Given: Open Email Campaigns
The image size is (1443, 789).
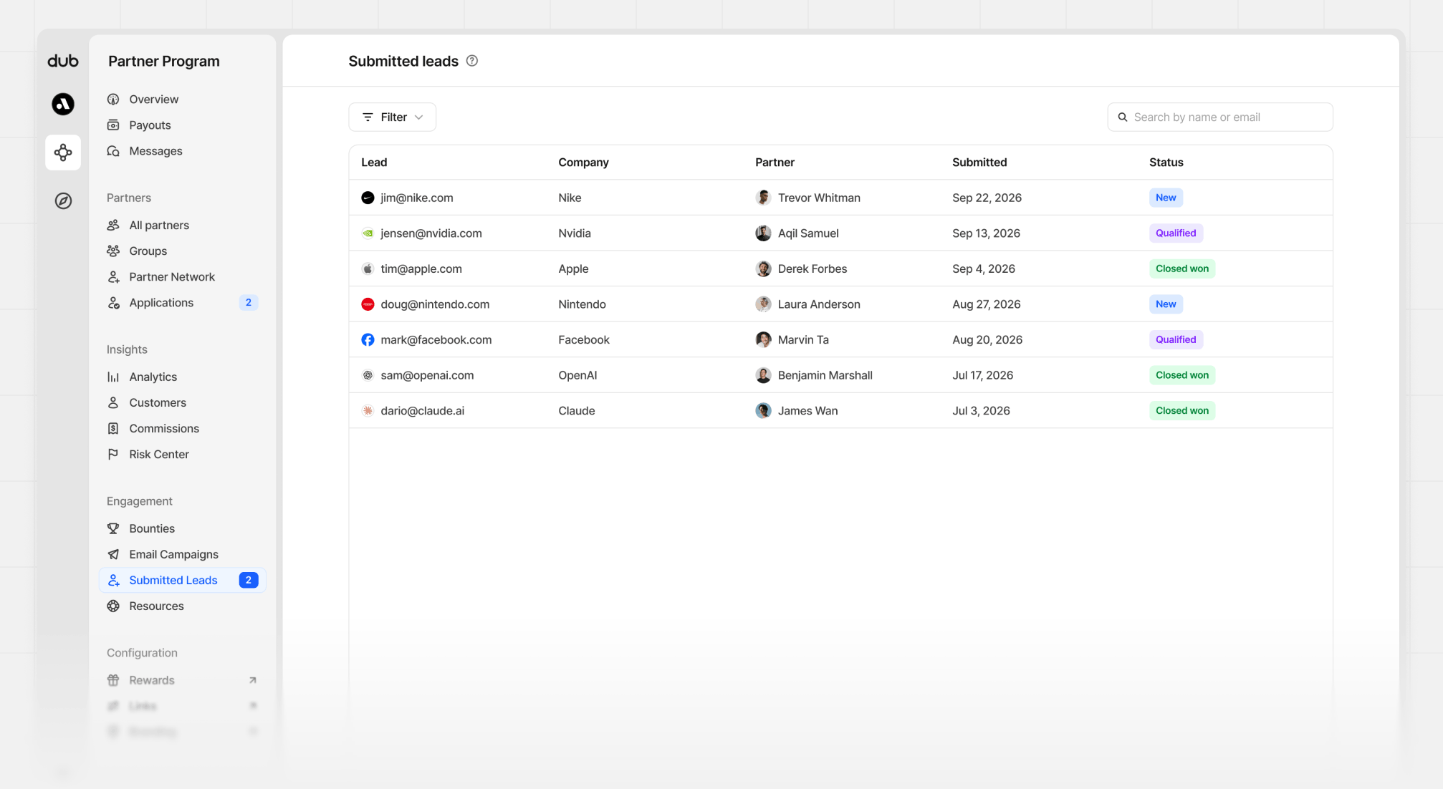Looking at the screenshot, I should (x=183, y=555).
